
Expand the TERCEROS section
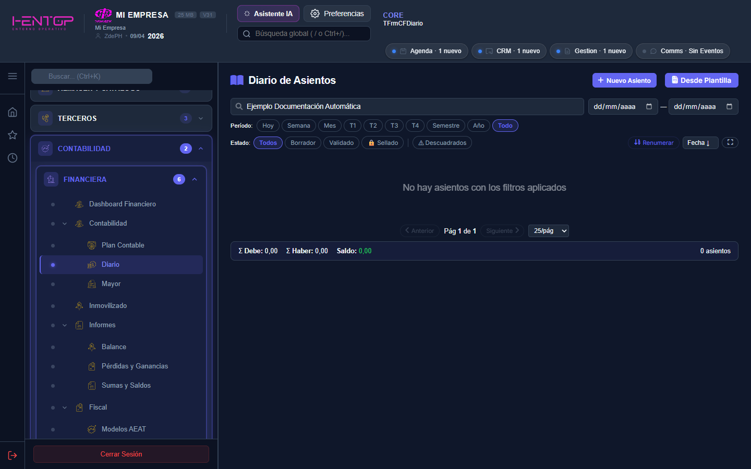tap(201, 118)
